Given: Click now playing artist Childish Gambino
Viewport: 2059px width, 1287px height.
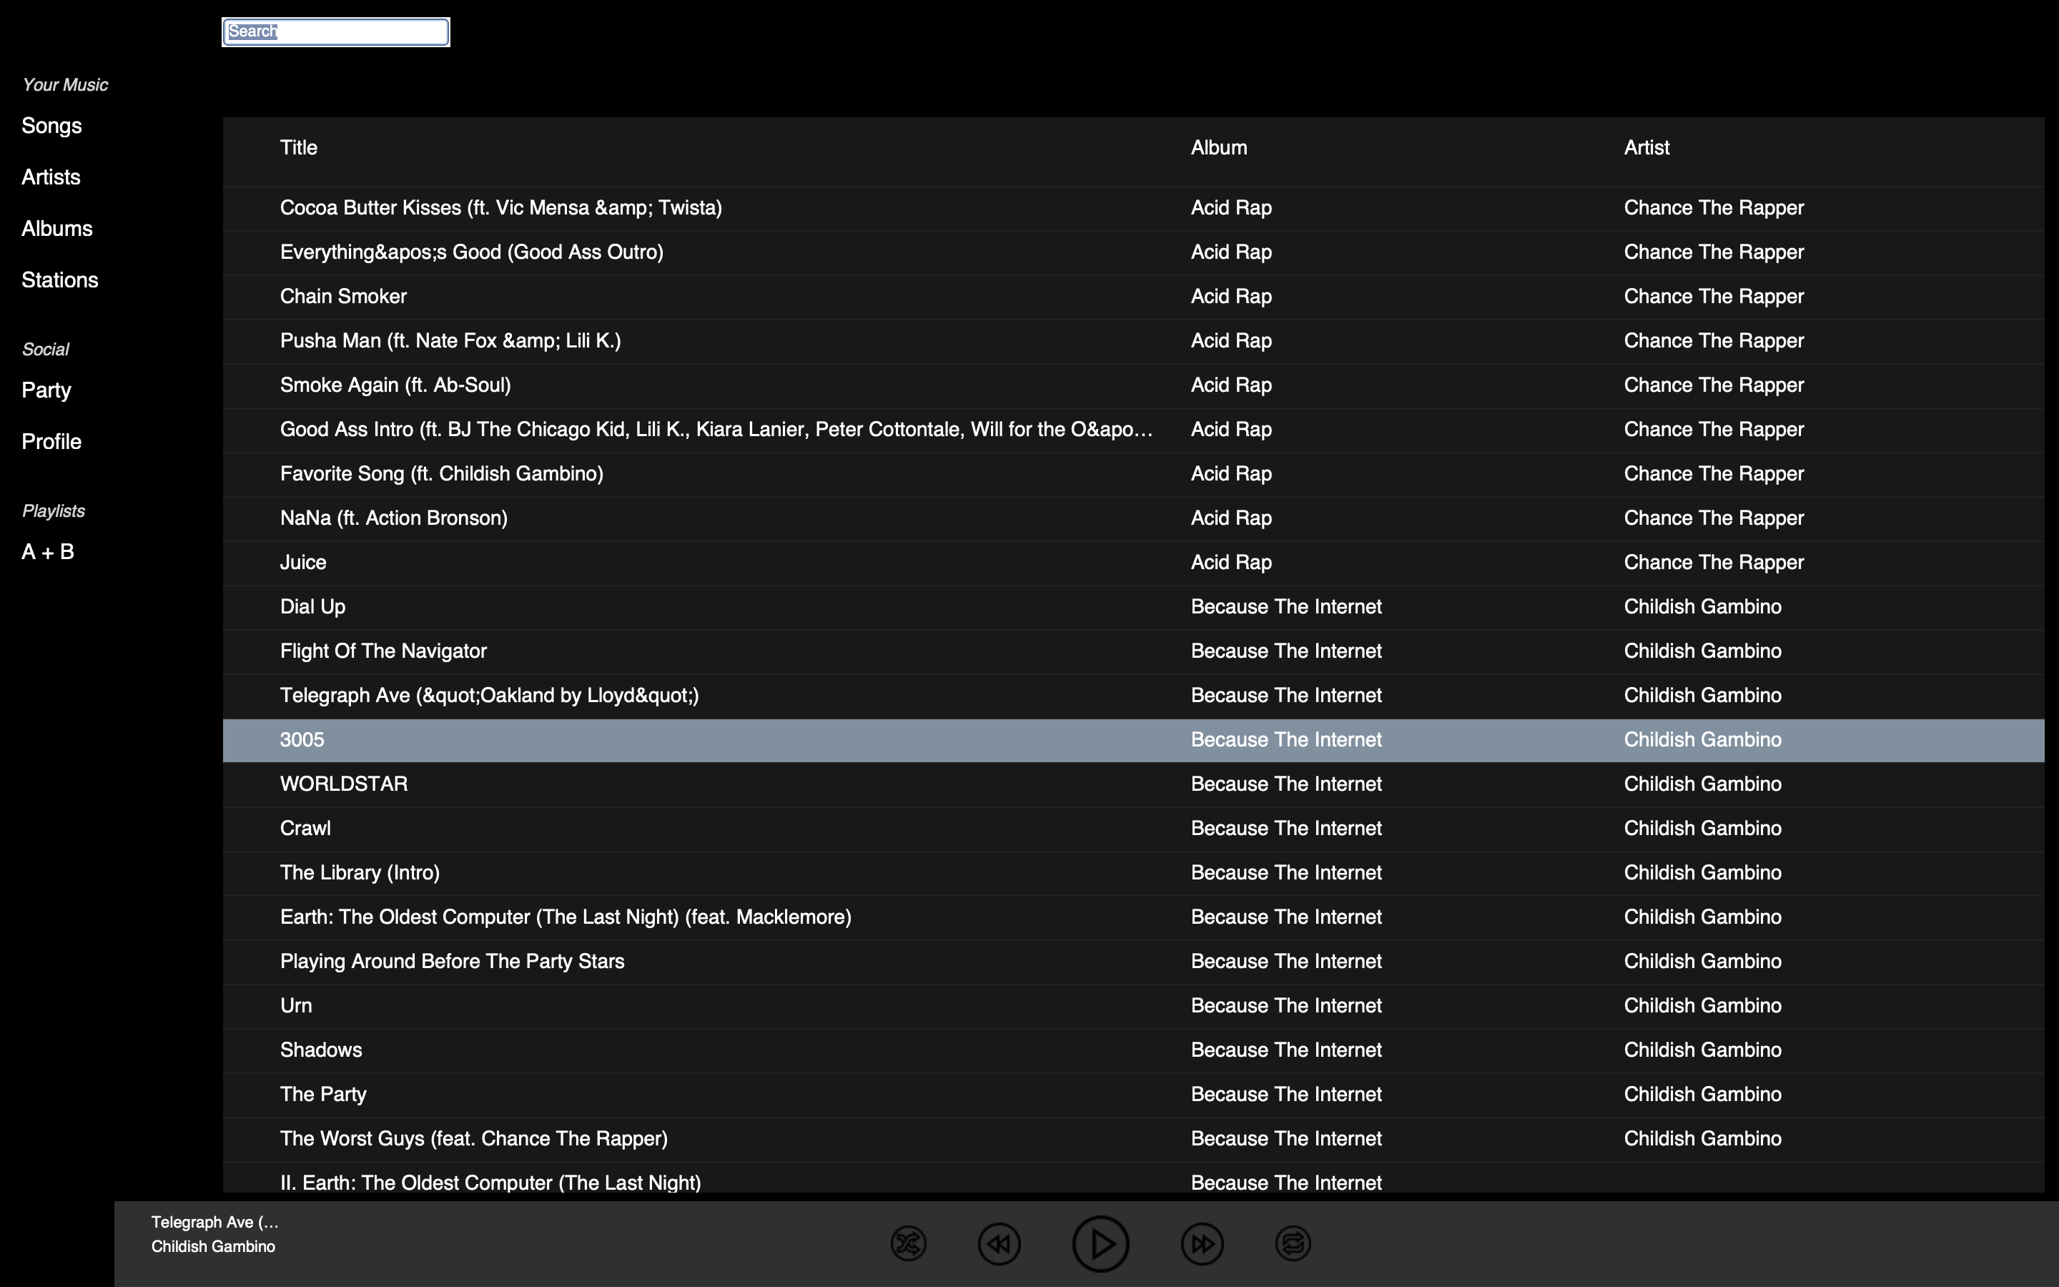Looking at the screenshot, I should pyautogui.click(x=213, y=1246).
